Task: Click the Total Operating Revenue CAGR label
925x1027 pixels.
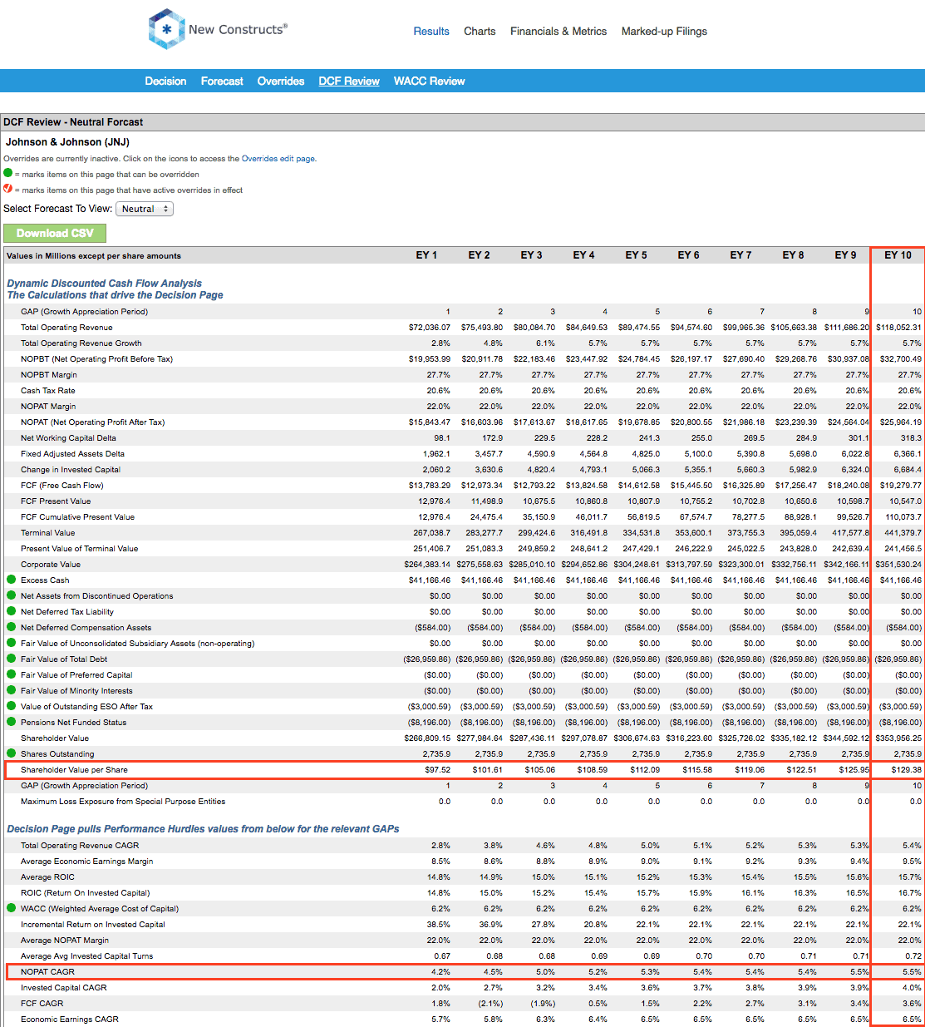Action: [x=80, y=846]
